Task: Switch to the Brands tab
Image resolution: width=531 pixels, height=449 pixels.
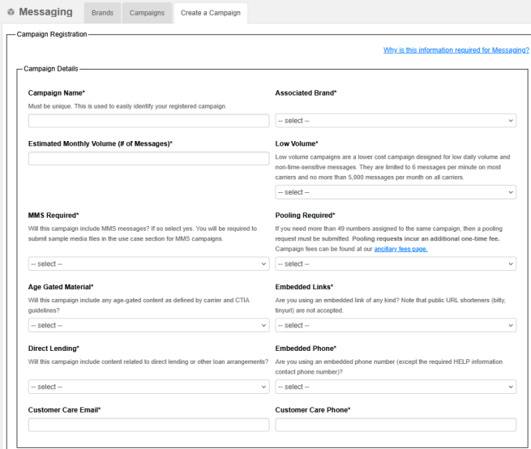Action: click(102, 13)
